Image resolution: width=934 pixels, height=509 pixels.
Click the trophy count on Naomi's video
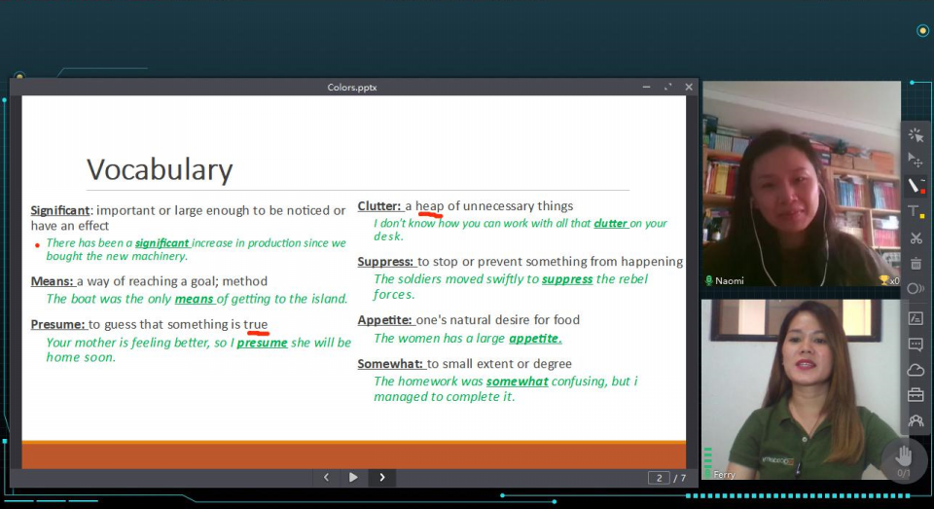tap(890, 280)
